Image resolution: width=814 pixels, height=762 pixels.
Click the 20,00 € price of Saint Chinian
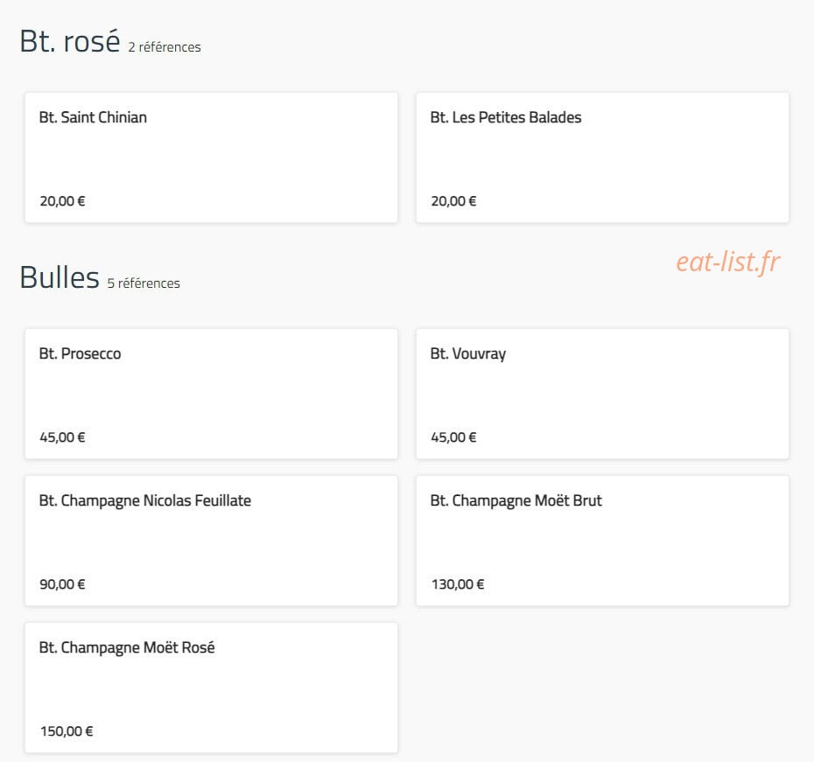coord(62,201)
